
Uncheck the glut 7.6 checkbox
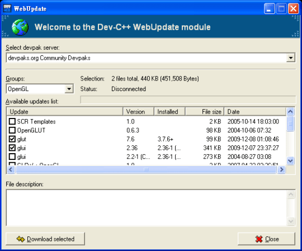pyautogui.click(x=12, y=139)
